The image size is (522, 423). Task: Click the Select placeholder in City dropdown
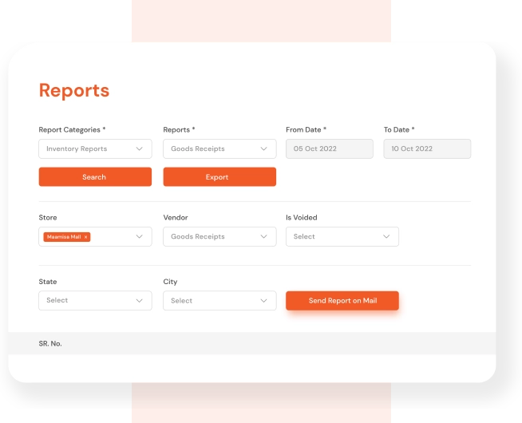point(182,301)
